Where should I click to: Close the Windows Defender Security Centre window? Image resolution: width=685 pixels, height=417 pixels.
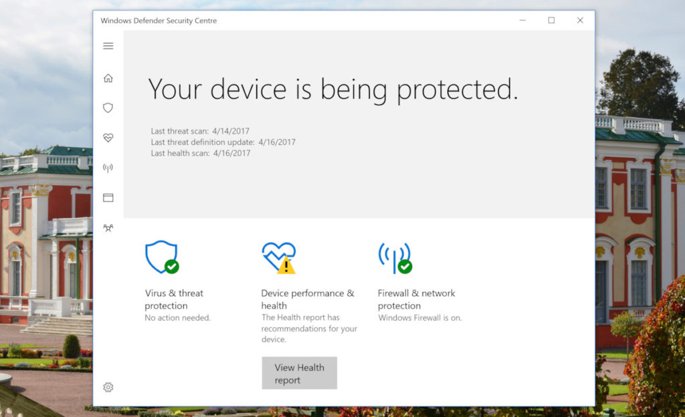580,21
